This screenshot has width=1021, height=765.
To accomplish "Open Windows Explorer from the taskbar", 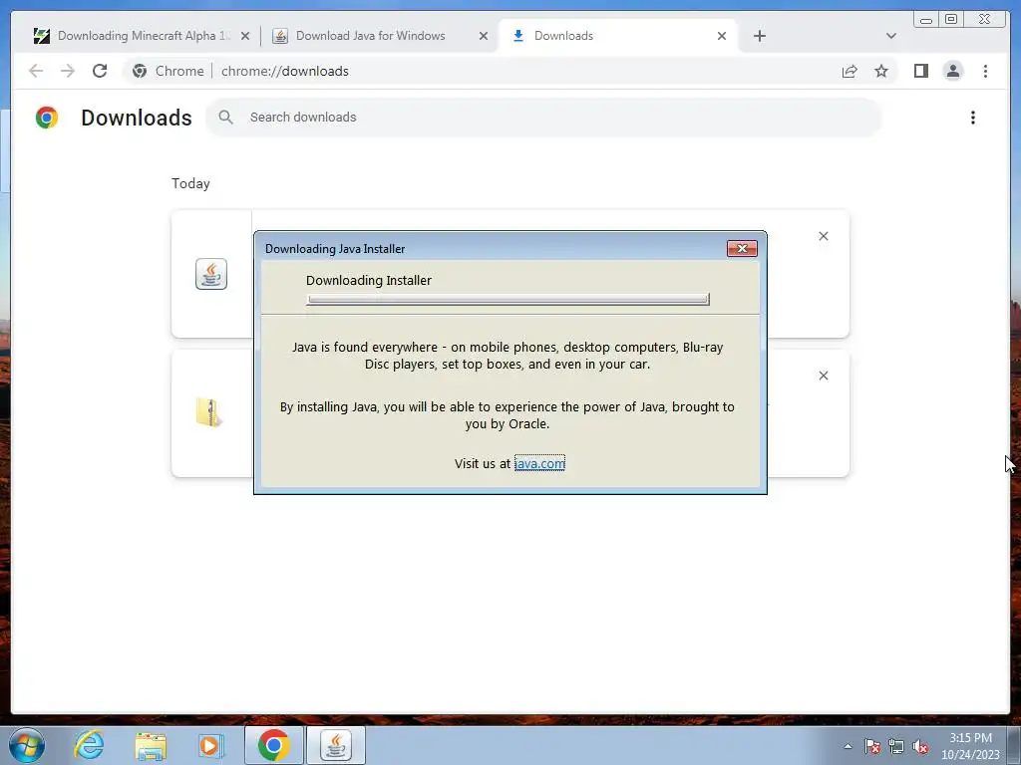I will pyautogui.click(x=151, y=745).
